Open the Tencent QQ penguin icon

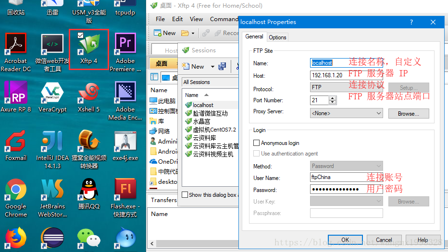89,193
